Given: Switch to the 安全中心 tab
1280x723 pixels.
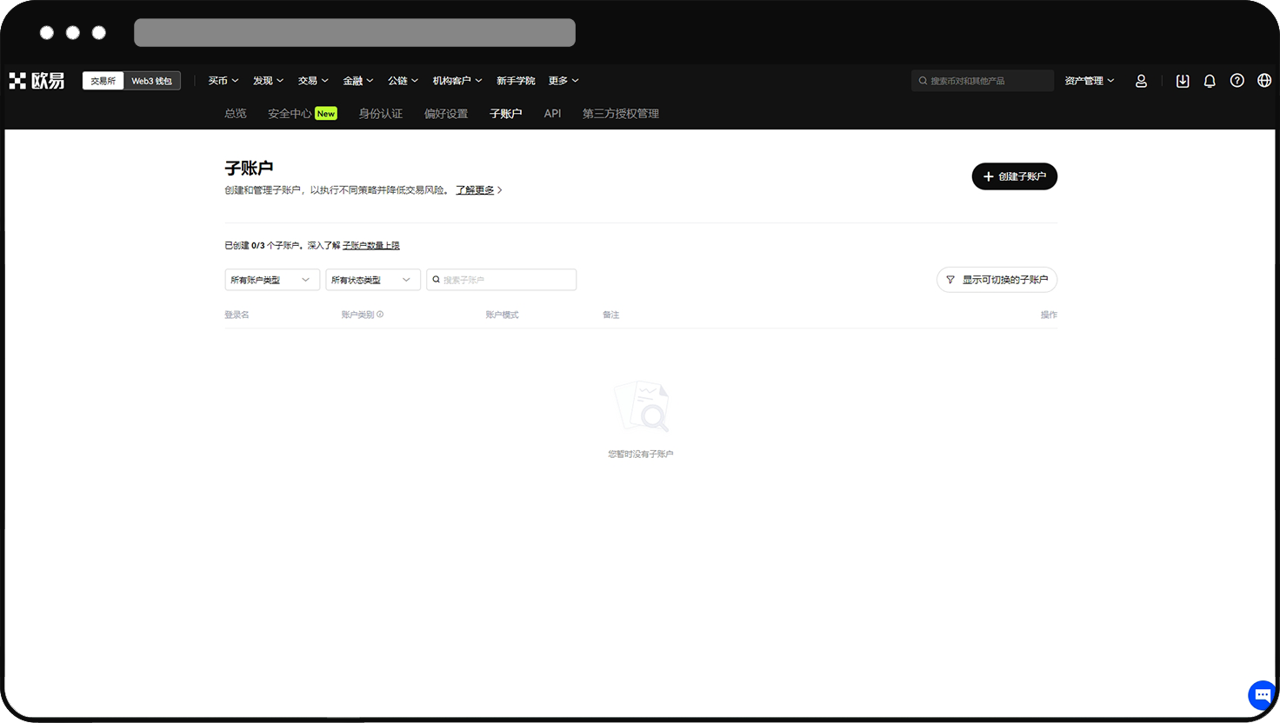Looking at the screenshot, I should point(290,114).
